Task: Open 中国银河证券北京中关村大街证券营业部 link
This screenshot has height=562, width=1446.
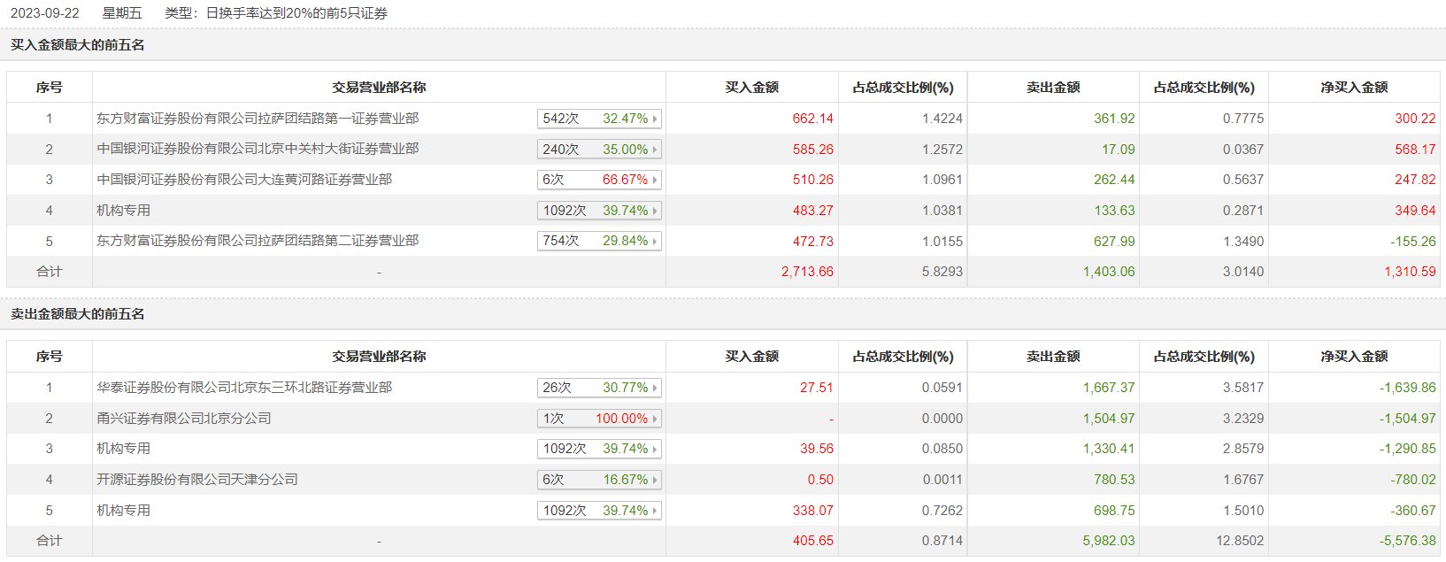Action: (x=258, y=149)
